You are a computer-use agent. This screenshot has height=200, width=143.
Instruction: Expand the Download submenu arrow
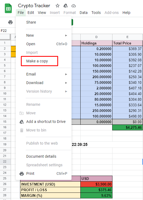[x=66, y=83]
